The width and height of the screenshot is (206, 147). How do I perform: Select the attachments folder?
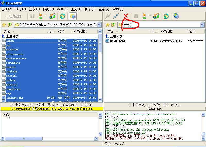[x=49, y=54]
